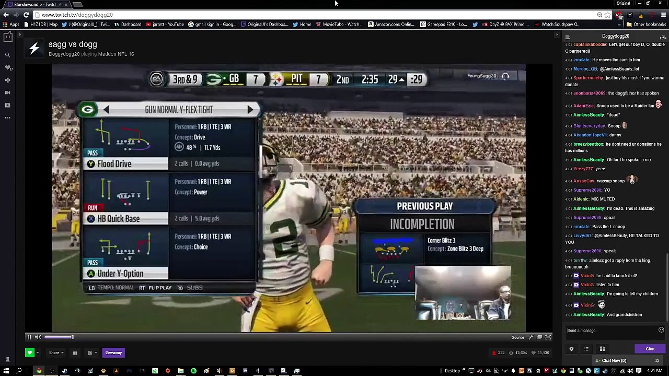
Task: Click the purple Giveaway button
Action: [113, 352]
